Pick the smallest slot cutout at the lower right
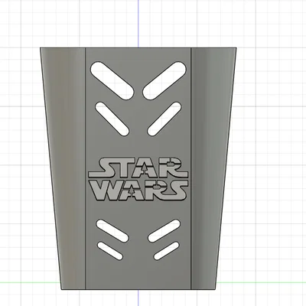The height and width of the screenshot is (306, 306). pyautogui.click(x=166, y=251)
